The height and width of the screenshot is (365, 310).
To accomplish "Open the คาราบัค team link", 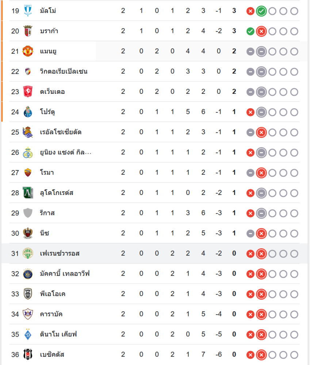I will coord(51,314).
